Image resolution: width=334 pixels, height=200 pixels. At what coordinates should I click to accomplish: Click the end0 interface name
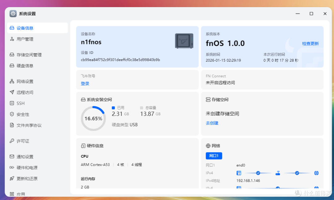point(241,165)
